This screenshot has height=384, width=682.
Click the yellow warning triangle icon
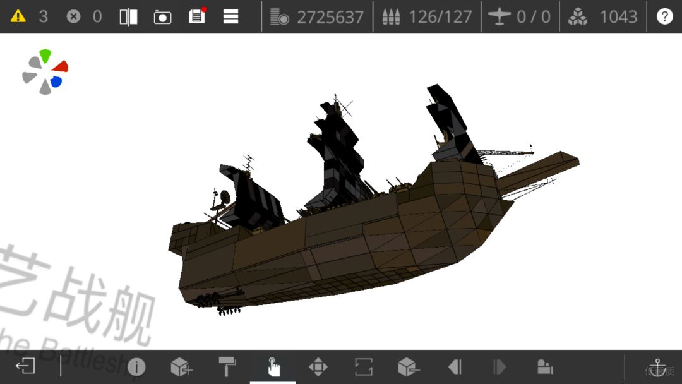pyautogui.click(x=18, y=16)
